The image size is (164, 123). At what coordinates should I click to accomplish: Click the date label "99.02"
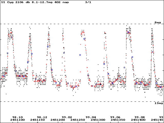(67, 117)
